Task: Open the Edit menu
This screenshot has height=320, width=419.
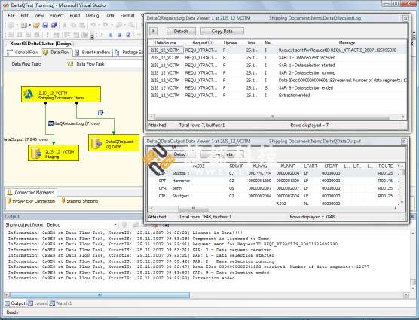Action: (24, 16)
